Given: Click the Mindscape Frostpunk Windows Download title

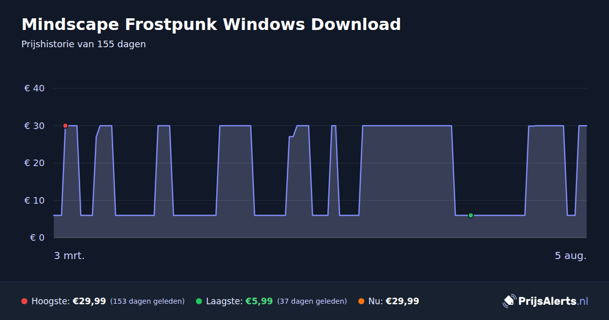Looking at the screenshot, I should [211, 24].
